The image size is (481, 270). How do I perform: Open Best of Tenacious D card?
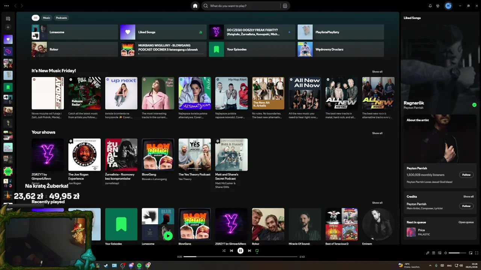(342, 226)
